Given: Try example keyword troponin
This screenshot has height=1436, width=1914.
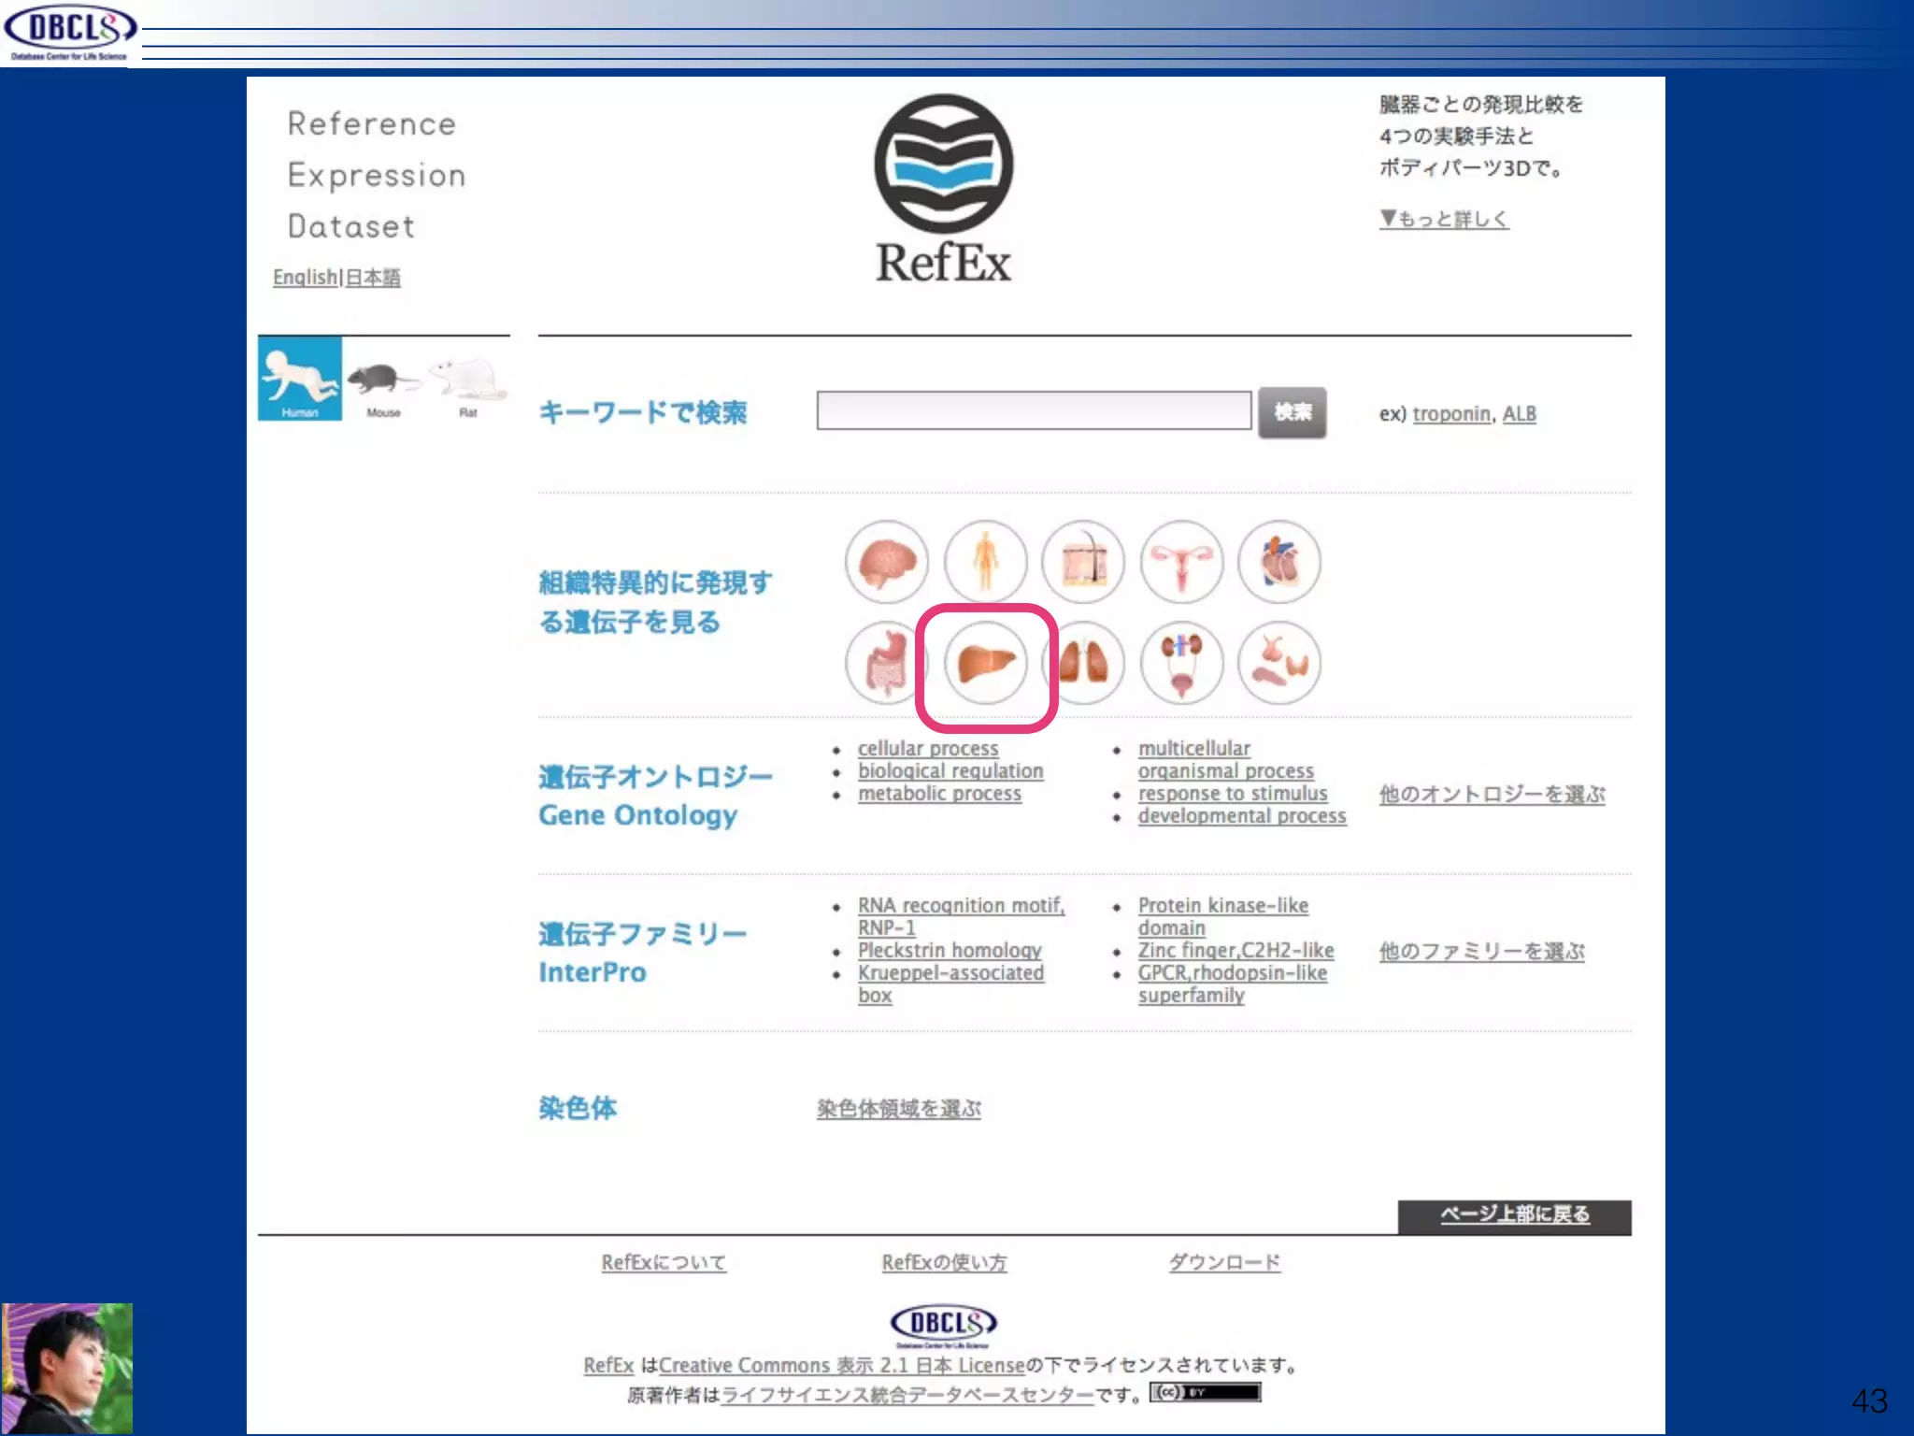Looking at the screenshot, I should [1451, 413].
